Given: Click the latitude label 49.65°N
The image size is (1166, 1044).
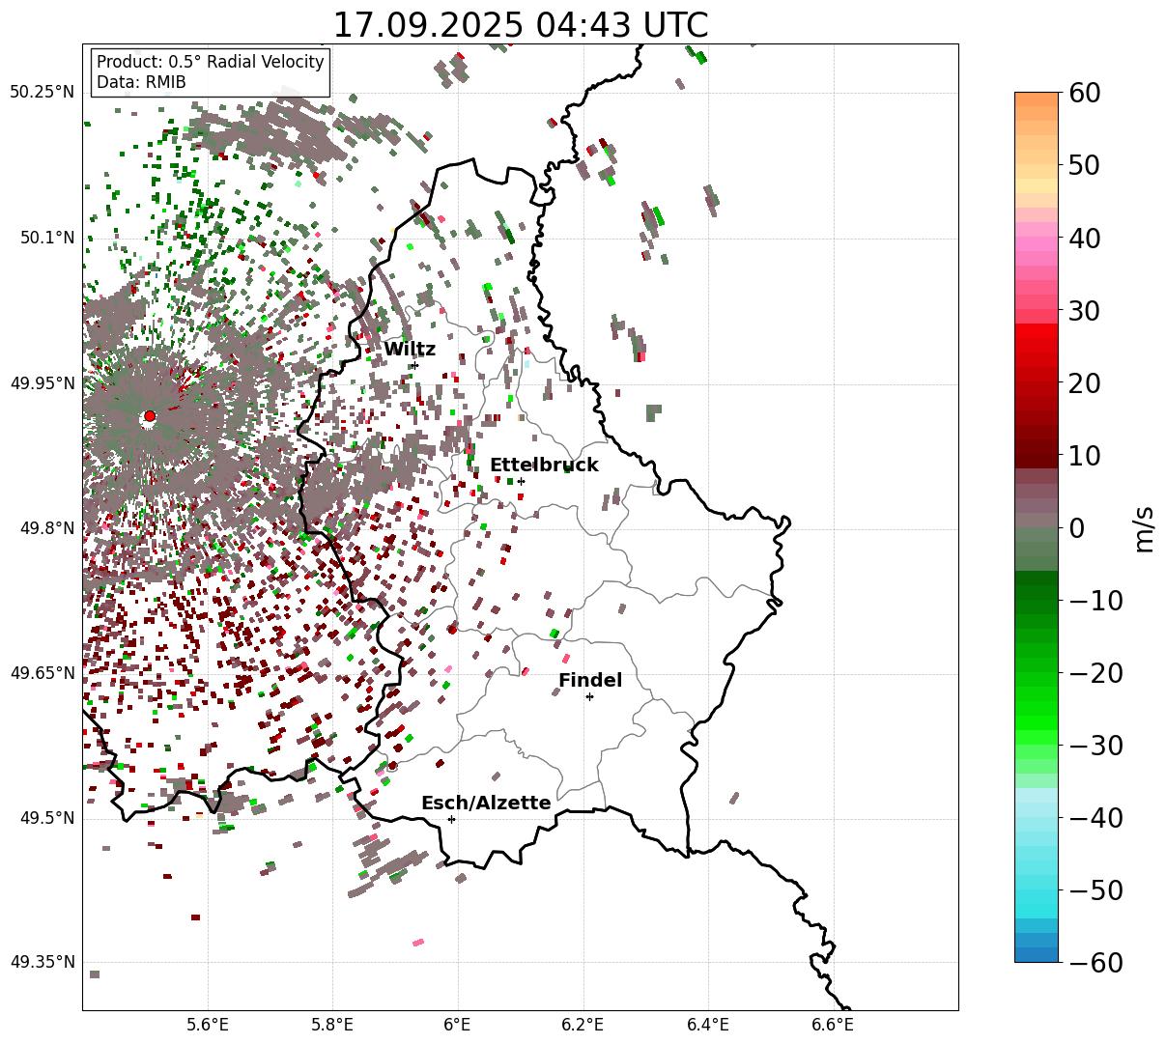Looking at the screenshot, I should click(x=43, y=673).
